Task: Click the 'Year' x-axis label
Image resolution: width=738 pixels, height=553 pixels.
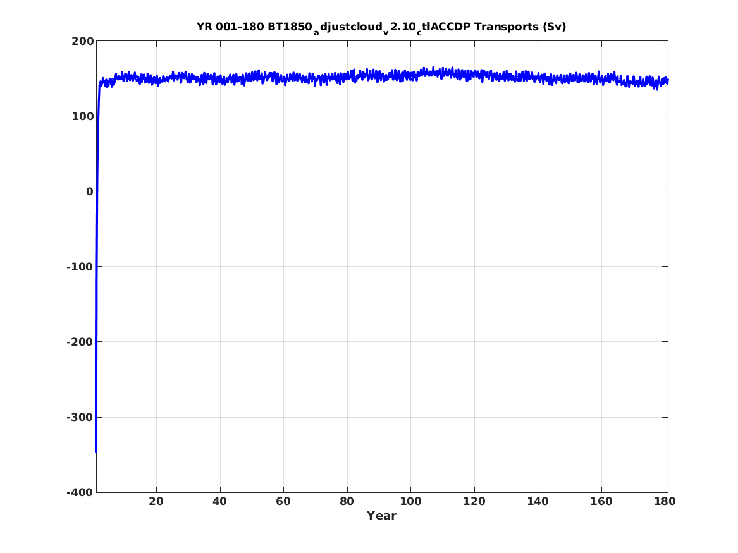Action: 381,516
